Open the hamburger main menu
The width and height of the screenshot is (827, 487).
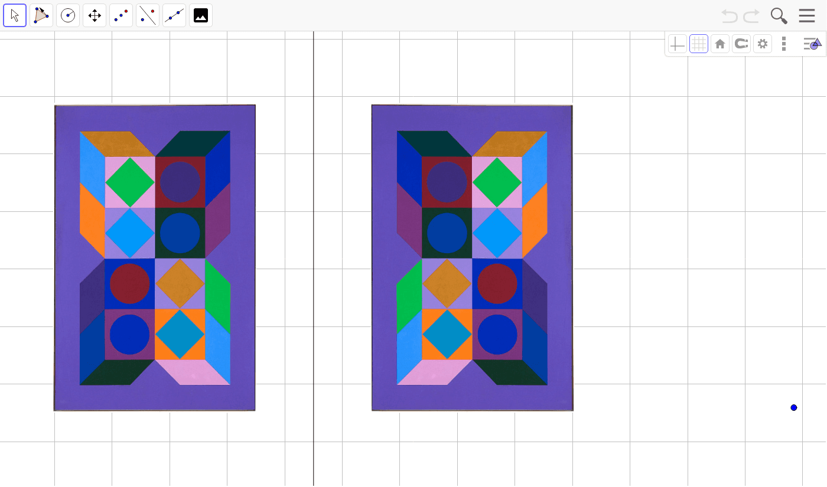coord(807,16)
